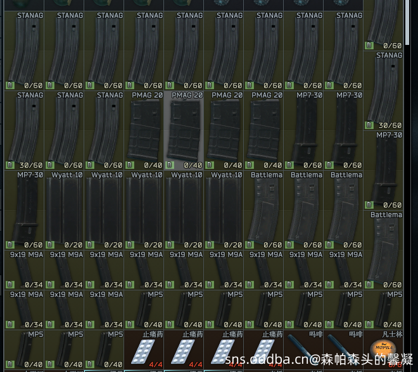Viewport: 418px width, 372px height.
Task: Click the first 吗啡 morphine injector
Action: click(x=303, y=350)
